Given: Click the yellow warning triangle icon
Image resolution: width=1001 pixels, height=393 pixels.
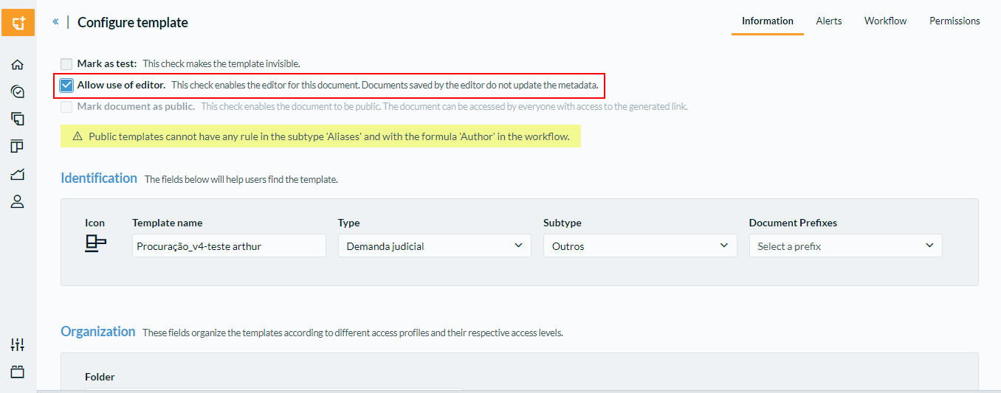Looking at the screenshot, I should click(x=78, y=136).
